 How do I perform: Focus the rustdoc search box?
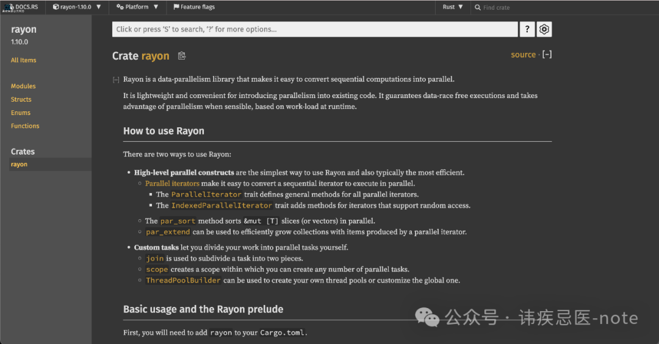(315, 29)
